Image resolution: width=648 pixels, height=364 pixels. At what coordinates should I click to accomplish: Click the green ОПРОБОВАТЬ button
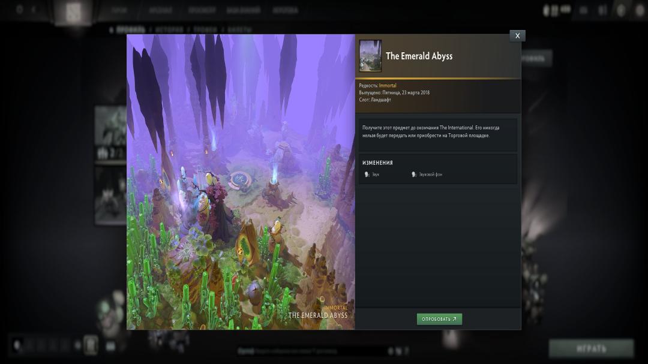point(439,319)
